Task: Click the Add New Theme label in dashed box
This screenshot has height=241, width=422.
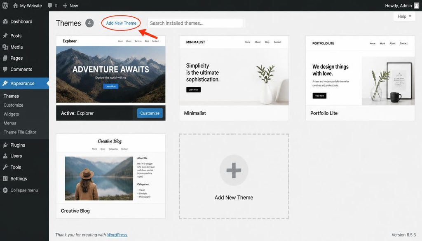Action: pyautogui.click(x=234, y=197)
